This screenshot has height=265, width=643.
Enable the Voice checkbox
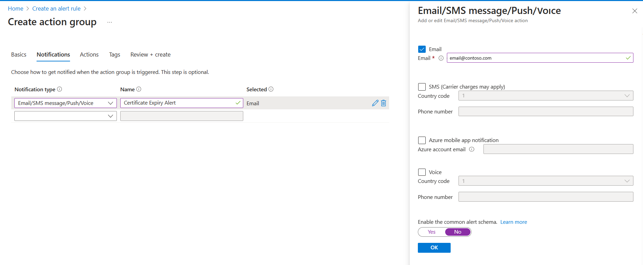pyautogui.click(x=422, y=172)
